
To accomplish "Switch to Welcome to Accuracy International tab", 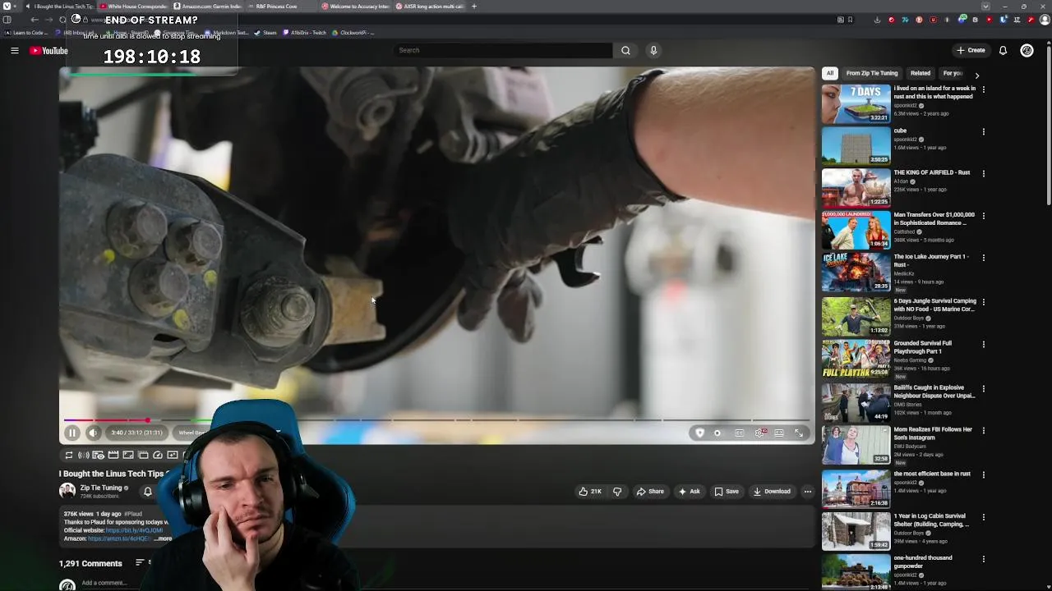I will (x=355, y=7).
